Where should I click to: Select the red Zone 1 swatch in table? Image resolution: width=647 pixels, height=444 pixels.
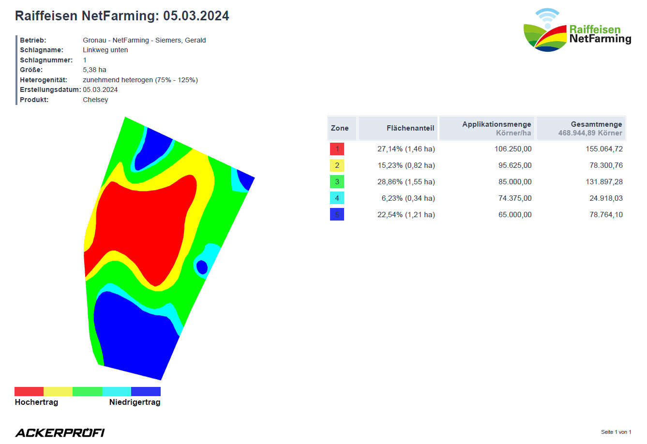point(337,149)
